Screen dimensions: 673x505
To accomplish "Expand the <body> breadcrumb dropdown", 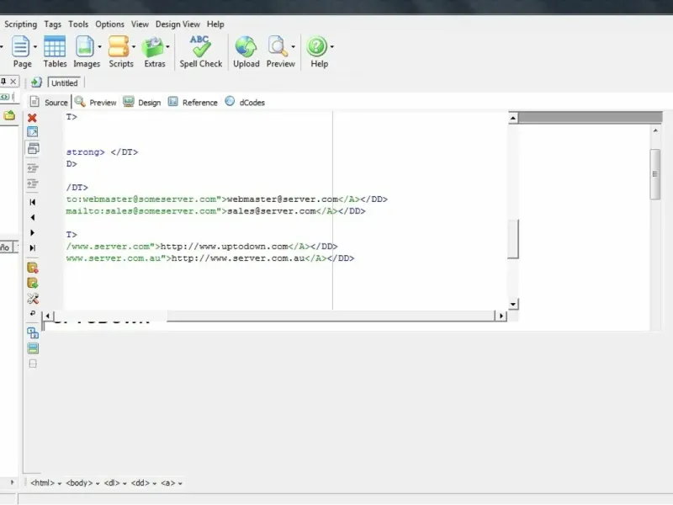I will click(x=98, y=483).
